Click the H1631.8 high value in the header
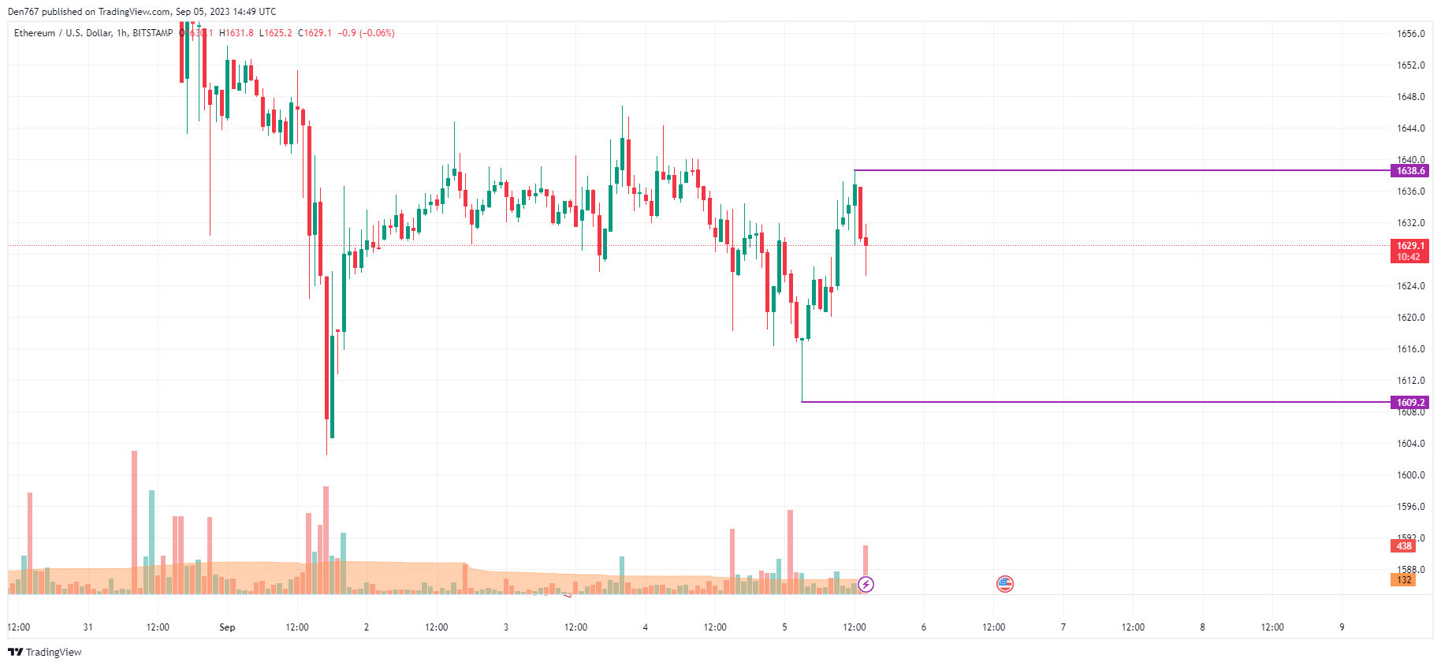Viewport: 1441px width, 666px height. click(x=236, y=33)
